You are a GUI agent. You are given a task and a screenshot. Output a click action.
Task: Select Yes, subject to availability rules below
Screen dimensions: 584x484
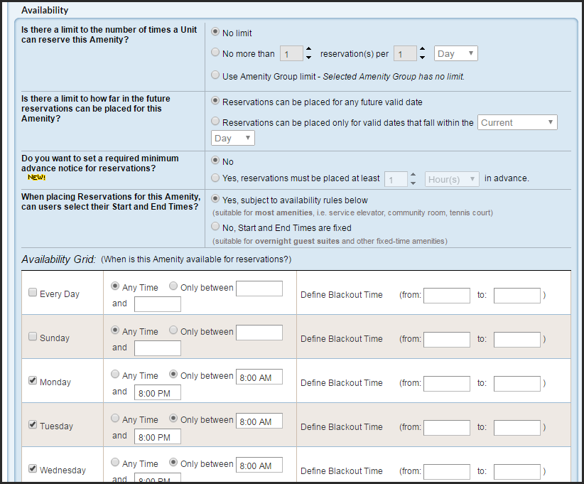pos(215,199)
